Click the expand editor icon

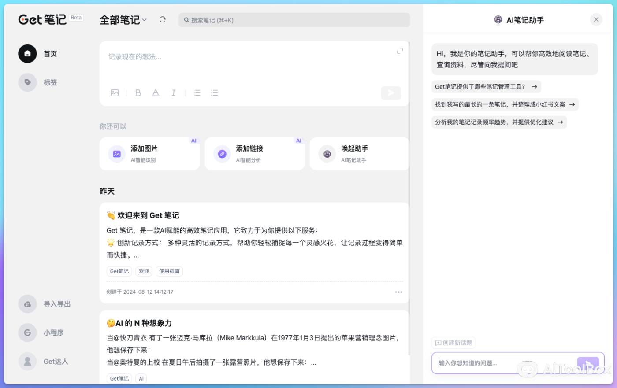click(x=400, y=50)
